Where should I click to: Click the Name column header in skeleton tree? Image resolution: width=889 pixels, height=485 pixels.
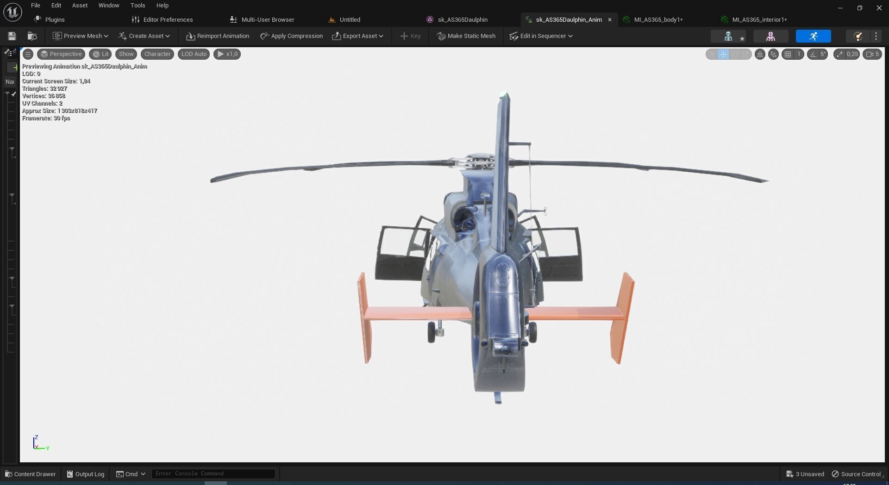[x=10, y=81]
